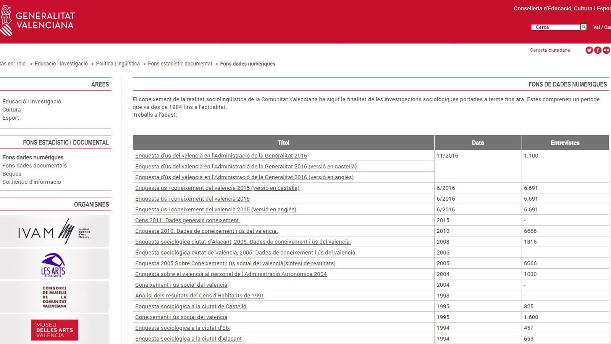Select Esport in the sidebar
This screenshot has height=344, width=611.
coord(11,118)
